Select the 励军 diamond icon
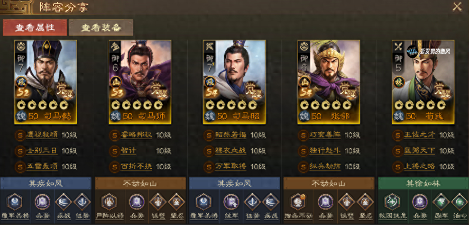This screenshot has height=225, width=469. [441, 202]
